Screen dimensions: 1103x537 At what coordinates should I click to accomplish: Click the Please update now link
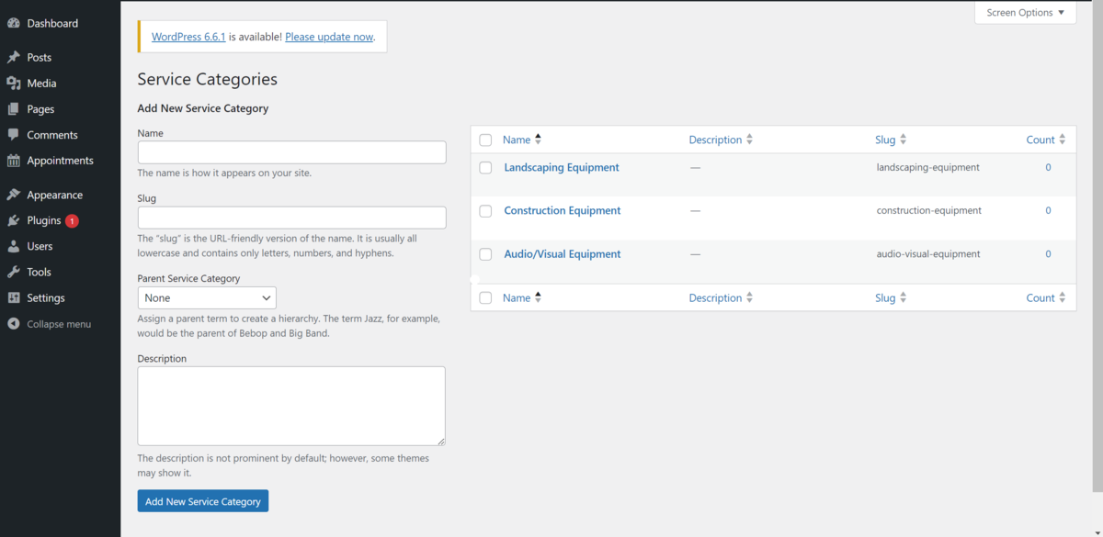coord(329,37)
